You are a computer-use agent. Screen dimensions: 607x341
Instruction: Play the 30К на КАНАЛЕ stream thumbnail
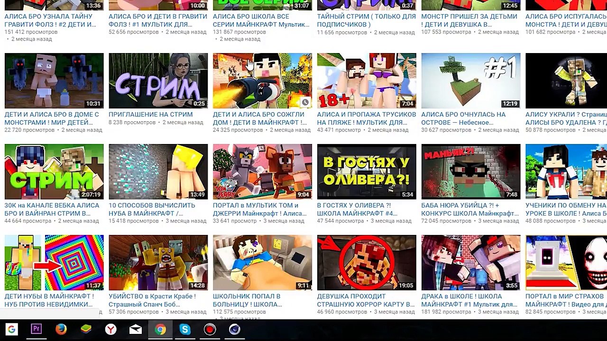coord(54,171)
